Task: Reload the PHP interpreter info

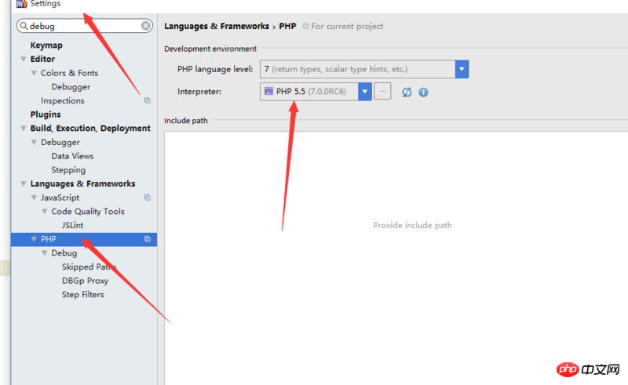Action: point(407,93)
